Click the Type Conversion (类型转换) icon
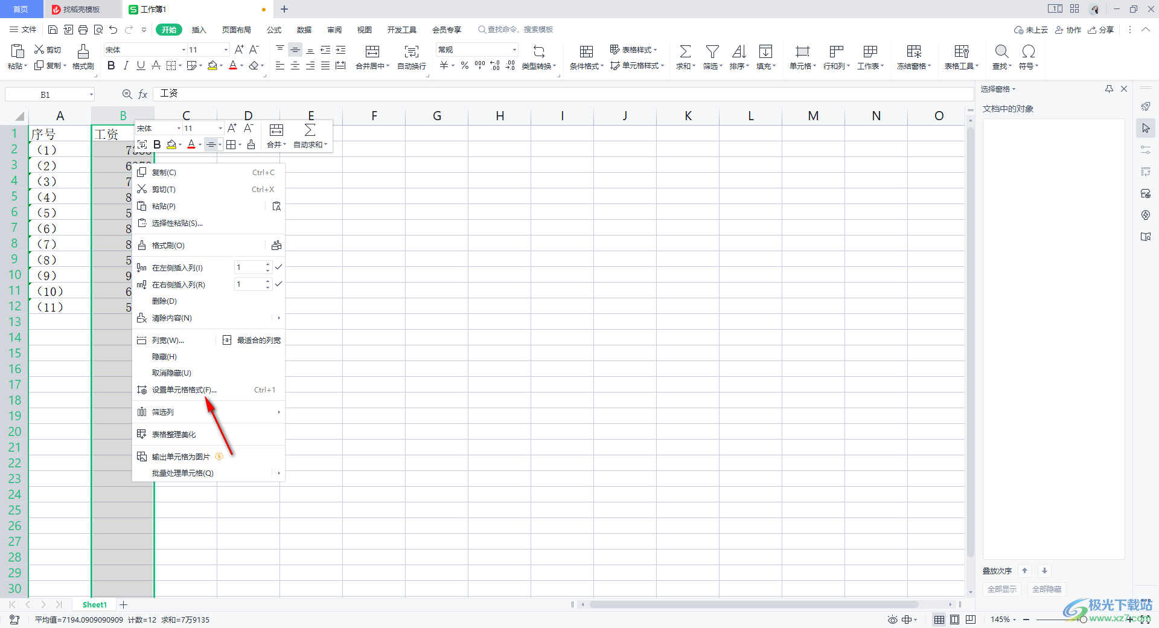 pyautogui.click(x=539, y=51)
